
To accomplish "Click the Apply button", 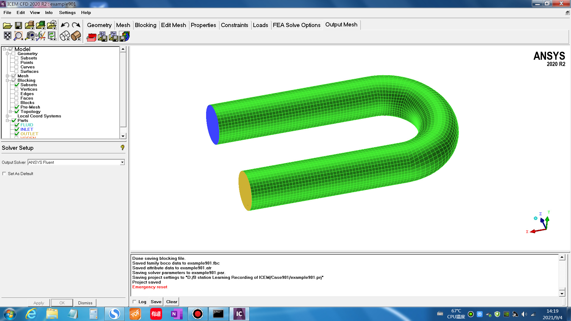I will click(39, 303).
